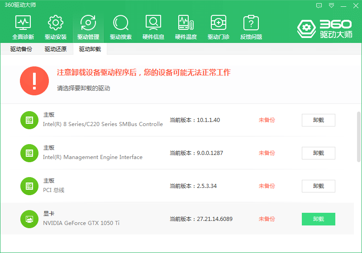Click green 卸载 button for NVIDIA GTX 1050 Ti
This screenshot has width=362, height=253.
coord(318,219)
